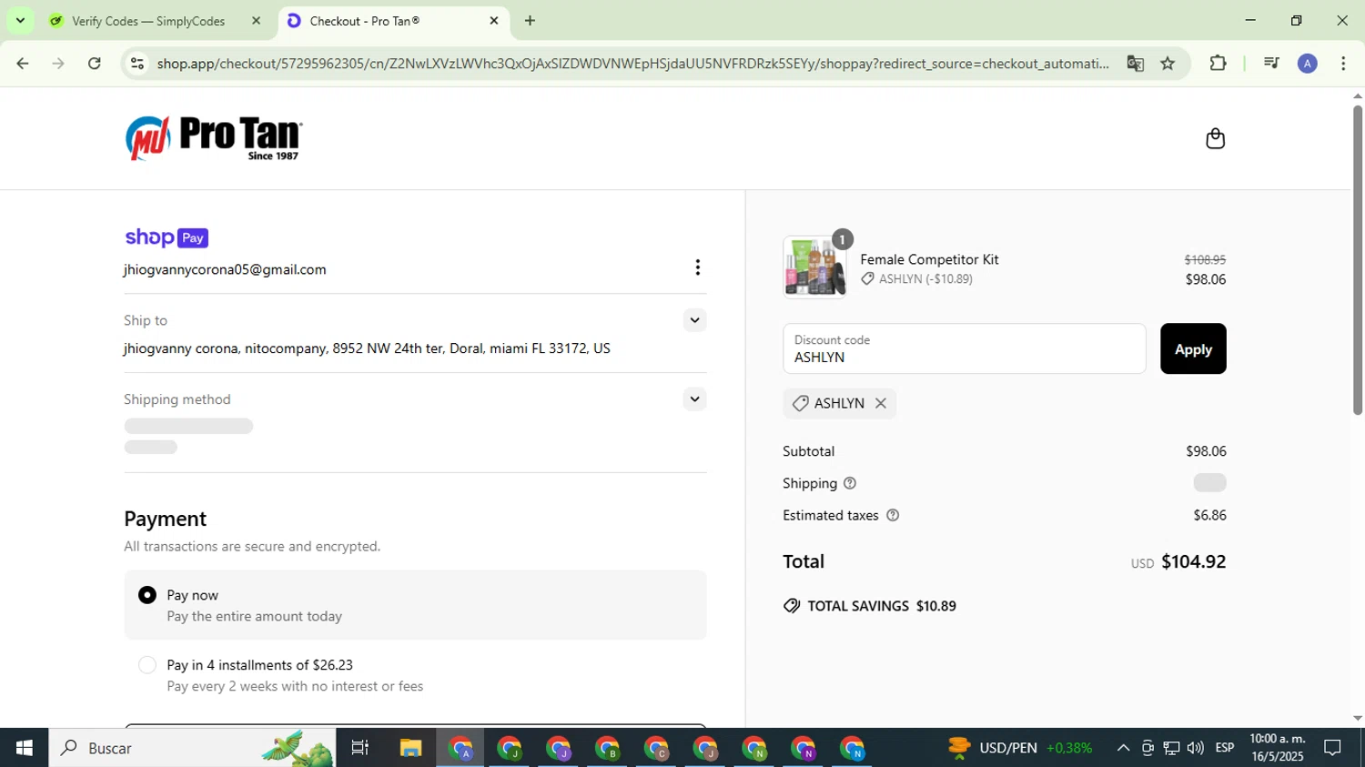
Task: Reload the checkout page
Action: click(x=95, y=64)
